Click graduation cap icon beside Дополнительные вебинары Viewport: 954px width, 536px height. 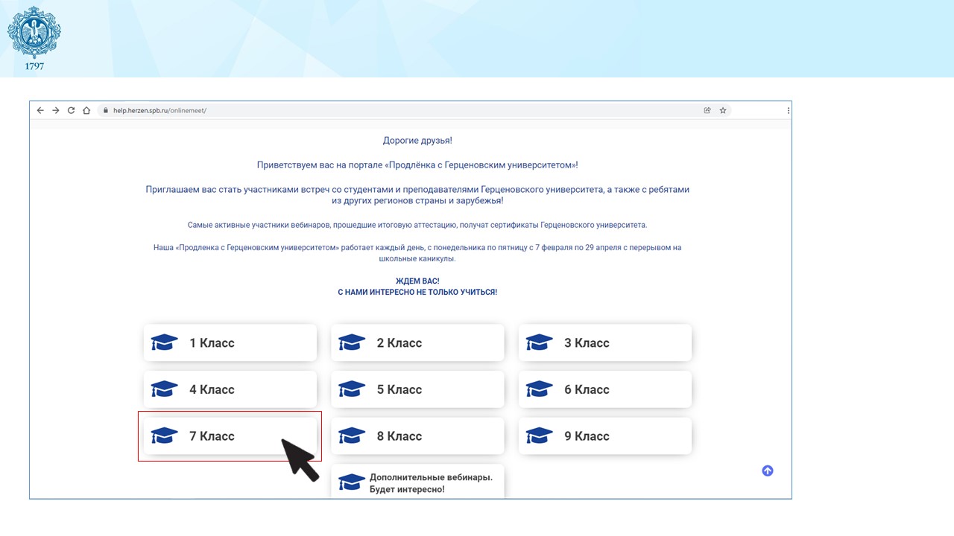[x=352, y=482]
